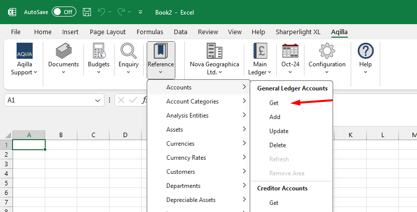Open the Main Ledger book icon
The width and height of the screenshot is (417, 212).
260,51
